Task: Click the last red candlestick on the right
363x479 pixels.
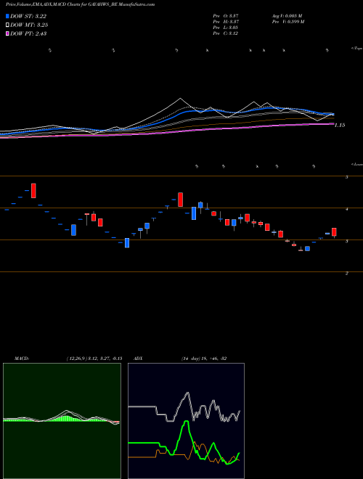Action: click(334, 232)
